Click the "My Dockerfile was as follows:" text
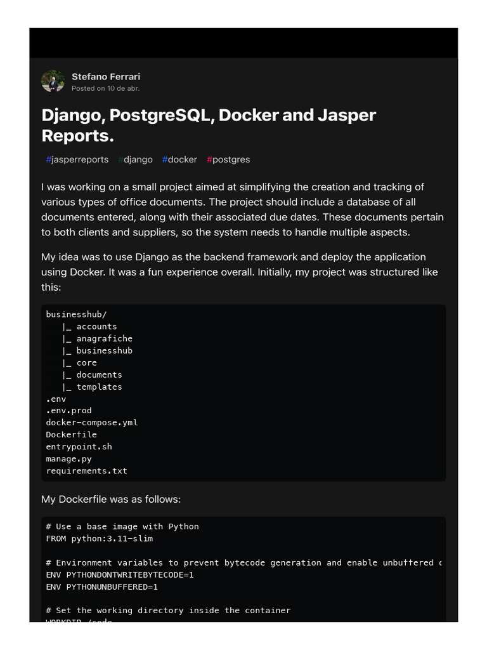Viewport: 487px width, 650px height. (111, 500)
